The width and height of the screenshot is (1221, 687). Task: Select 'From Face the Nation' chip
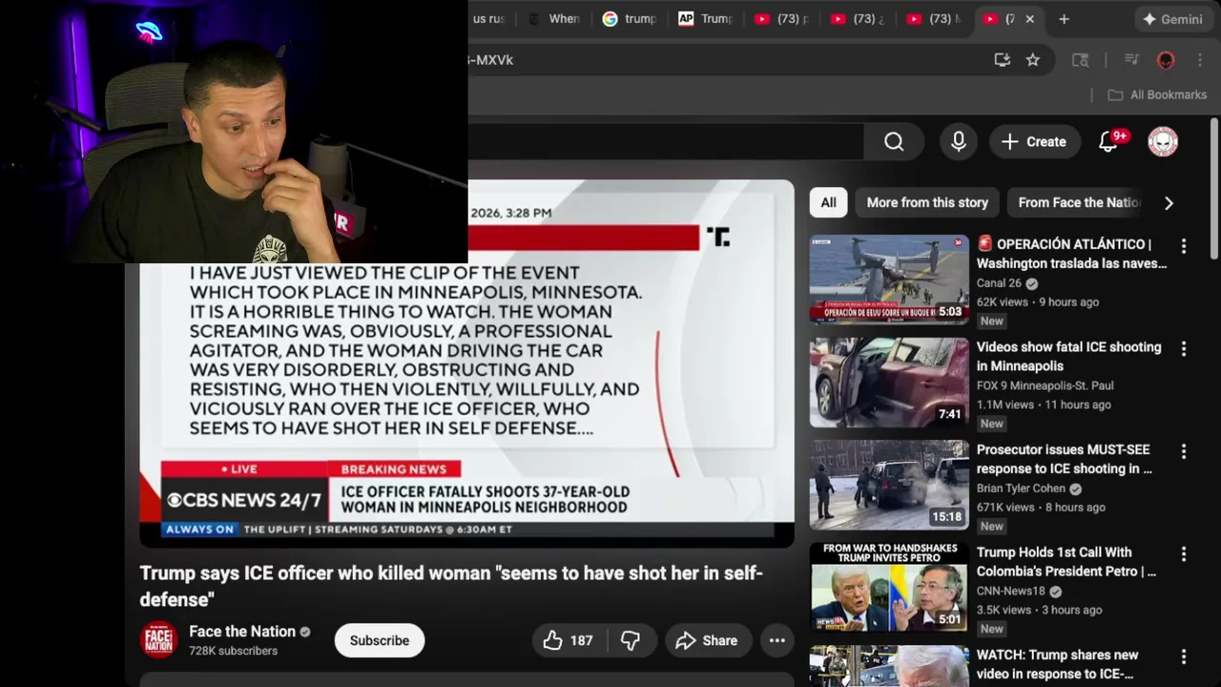coord(1079,202)
